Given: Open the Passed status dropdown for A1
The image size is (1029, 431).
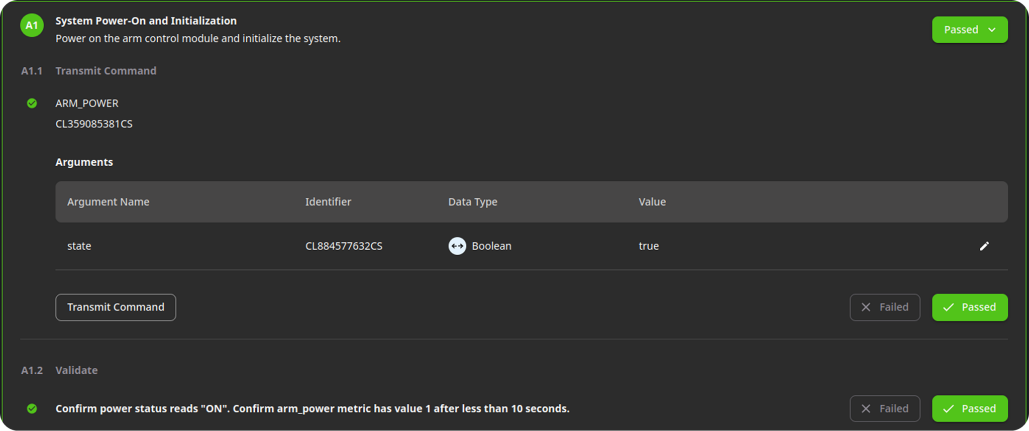Looking at the screenshot, I should (970, 30).
